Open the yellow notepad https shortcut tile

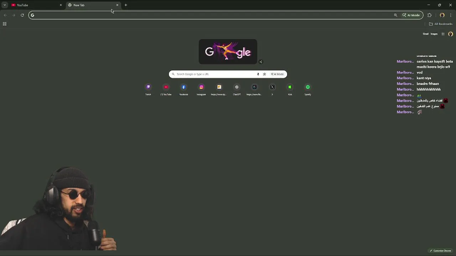tap(219, 90)
